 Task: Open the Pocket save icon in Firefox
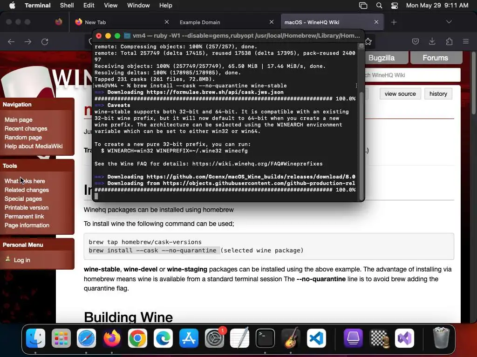coord(416,41)
